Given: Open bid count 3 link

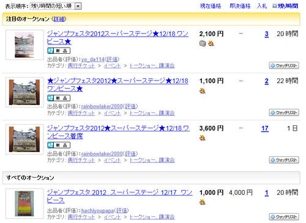Looking at the screenshot, I should coord(266,34).
